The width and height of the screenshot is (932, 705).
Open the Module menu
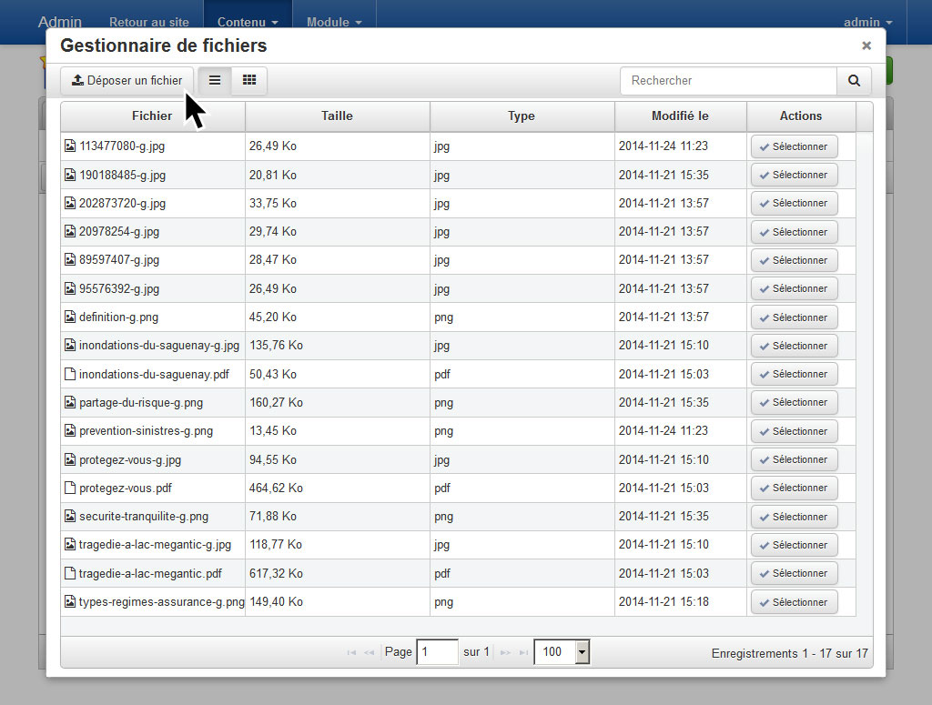click(334, 22)
